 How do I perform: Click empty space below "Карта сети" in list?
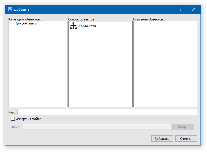point(100,68)
